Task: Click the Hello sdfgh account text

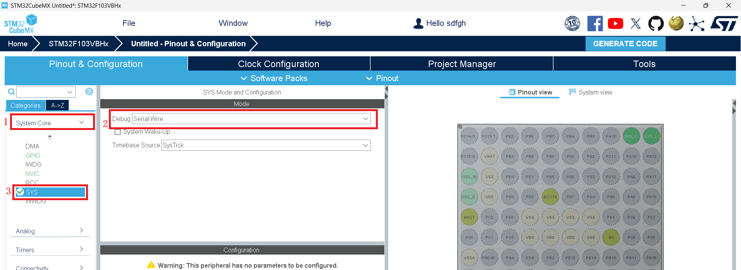Action: pos(446,23)
